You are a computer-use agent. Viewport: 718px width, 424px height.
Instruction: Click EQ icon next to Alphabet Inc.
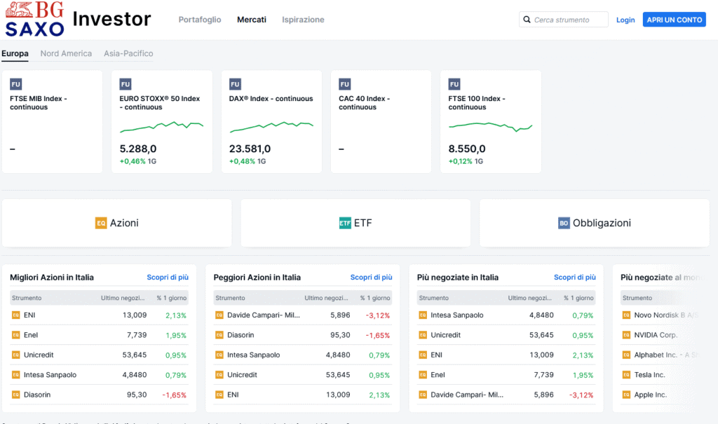(626, 355)
